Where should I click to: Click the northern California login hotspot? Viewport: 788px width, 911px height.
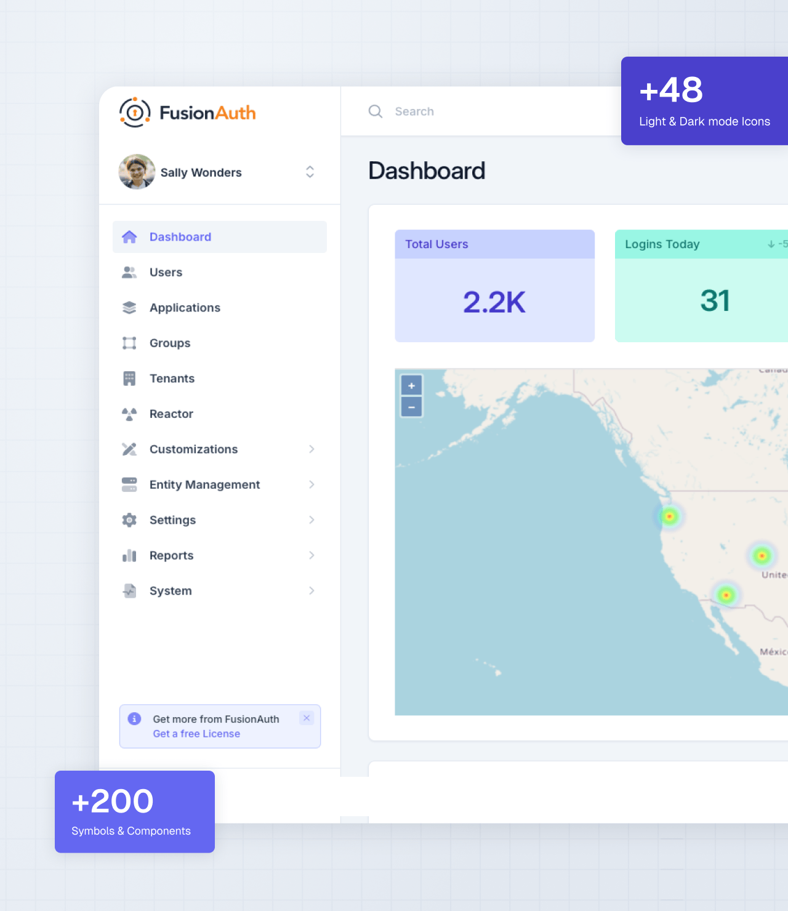coord(670,516)
